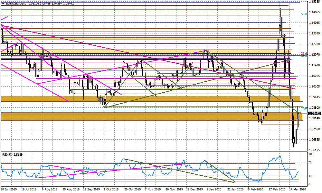Click the 9 Feb 2020 date label
The width and height of the screenshot is (322, 193).
(x=256, y=189)
